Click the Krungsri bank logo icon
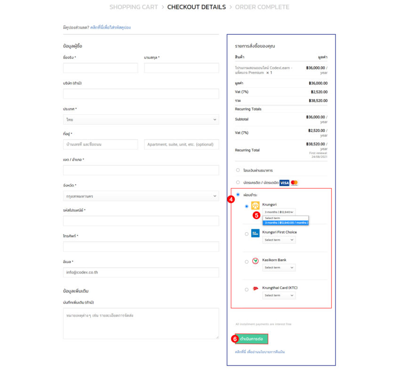Viewport: 399px width, 376px height. (x=255, y=205)
